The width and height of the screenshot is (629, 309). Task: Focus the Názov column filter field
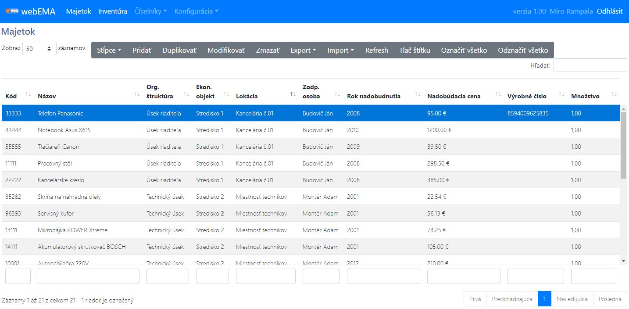coord(89,277)
